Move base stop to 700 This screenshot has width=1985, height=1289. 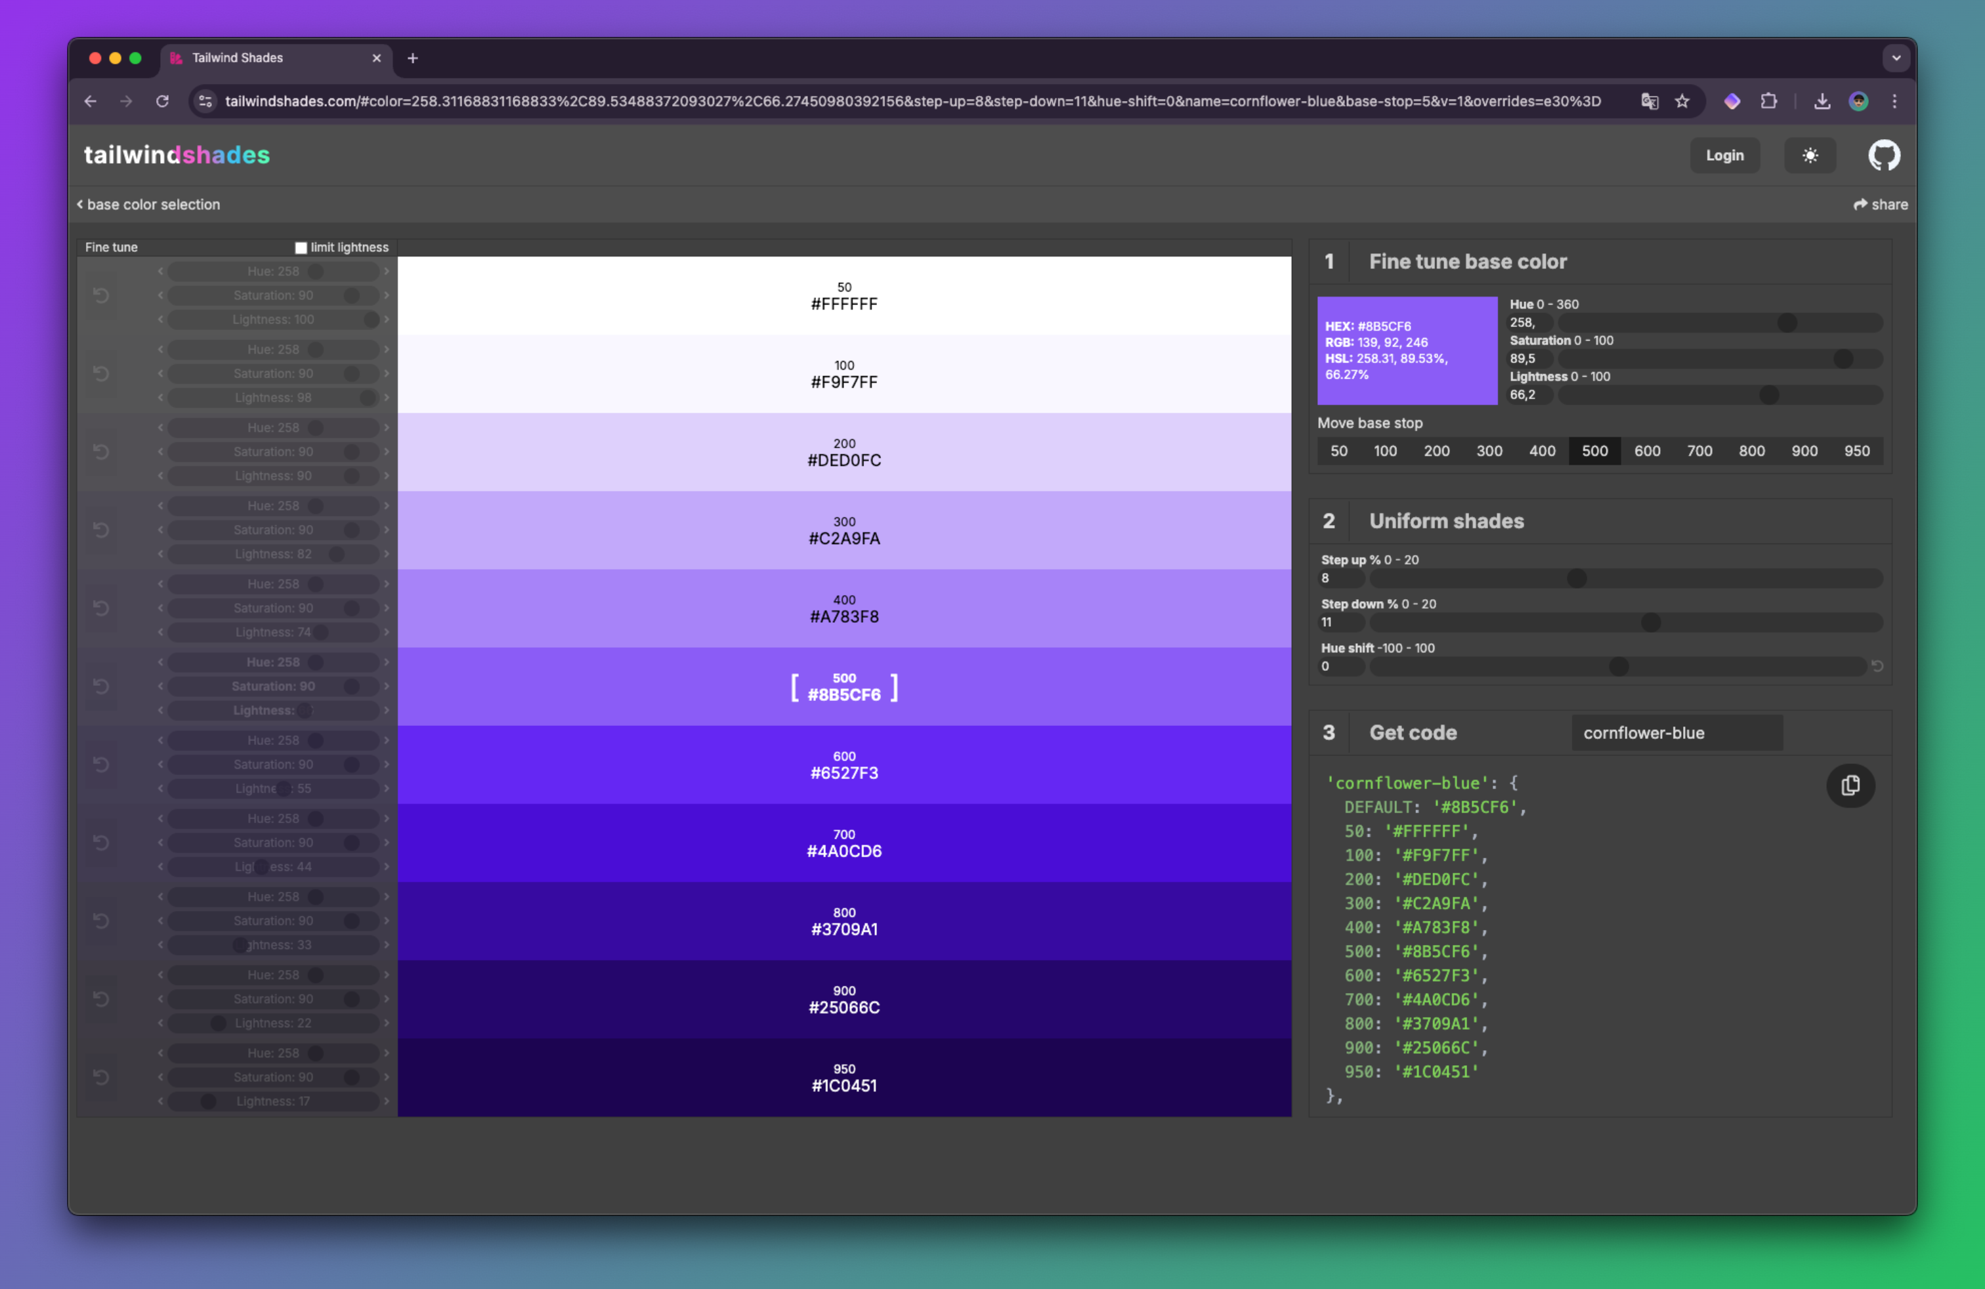tap(1699, 451)
